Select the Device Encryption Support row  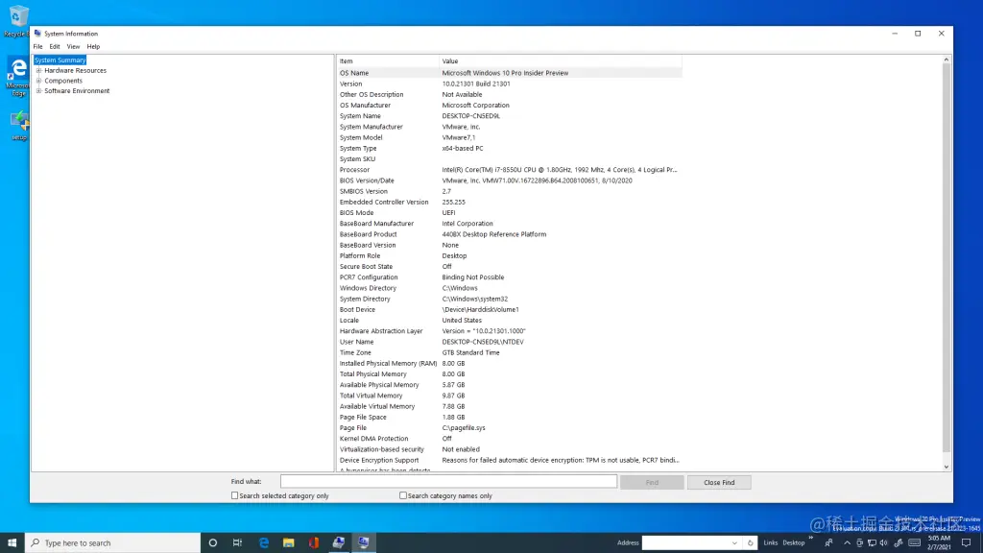(509, 460)
